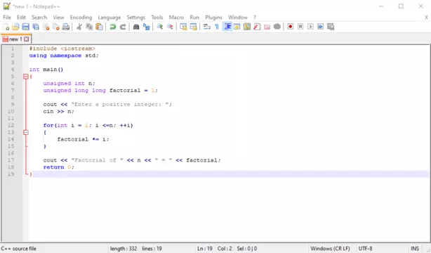Click the Undo arrow icon
The image size is (431, 253).
click(x=113, y=27)
